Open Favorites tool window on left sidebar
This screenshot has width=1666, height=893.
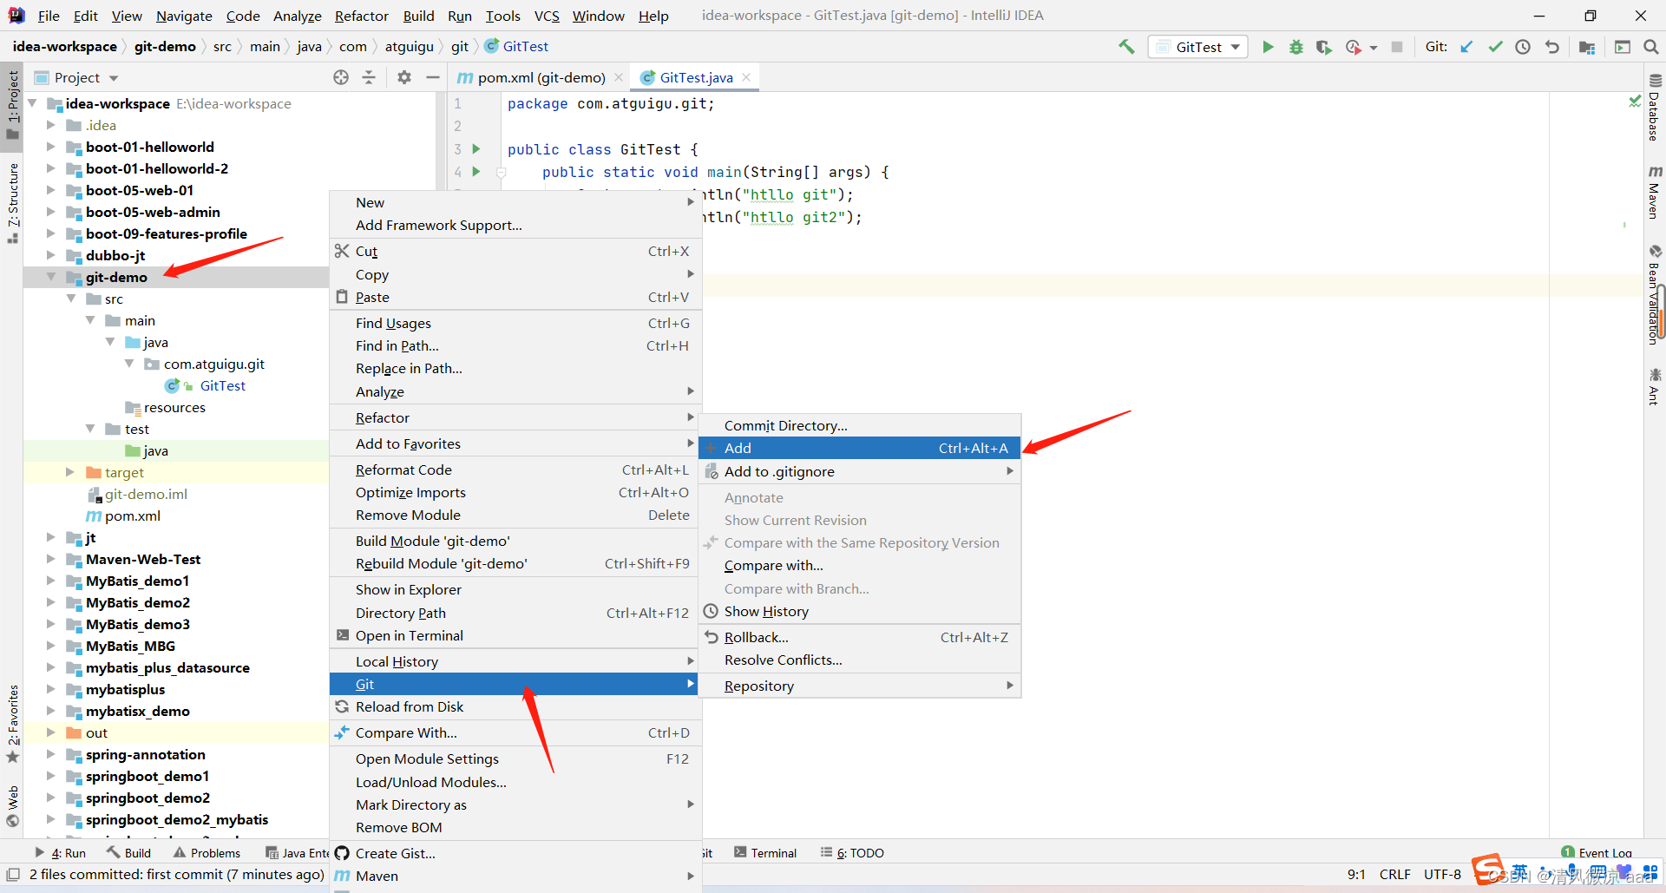13,724
